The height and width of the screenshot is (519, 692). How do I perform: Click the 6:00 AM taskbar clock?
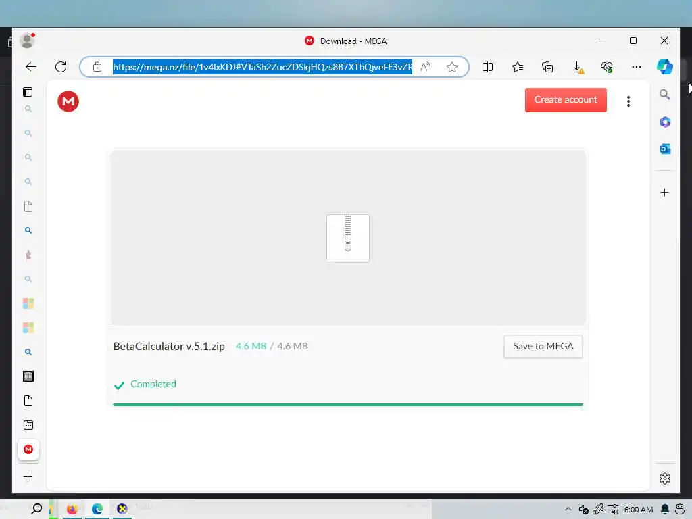[639, 510]
